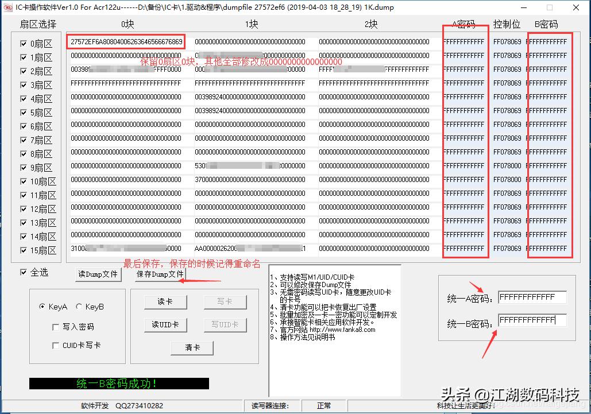The width and height of the screenshot is (591, 414).
Task: Click the 读Dump文件 button
Action: click(97, 274)
